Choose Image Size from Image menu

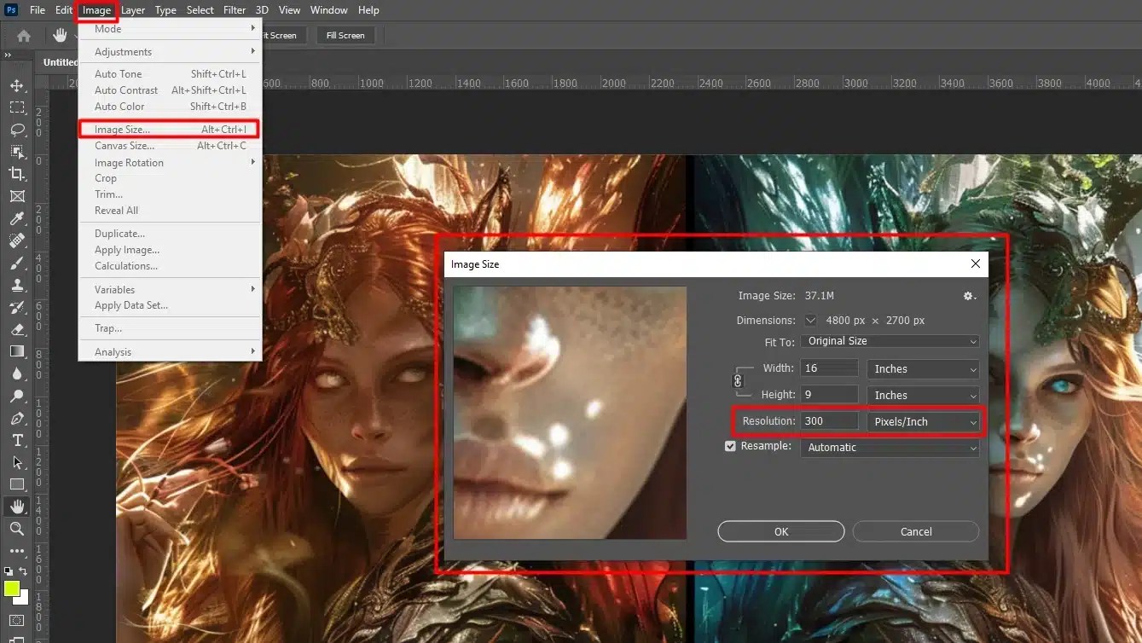coord(170,130)
